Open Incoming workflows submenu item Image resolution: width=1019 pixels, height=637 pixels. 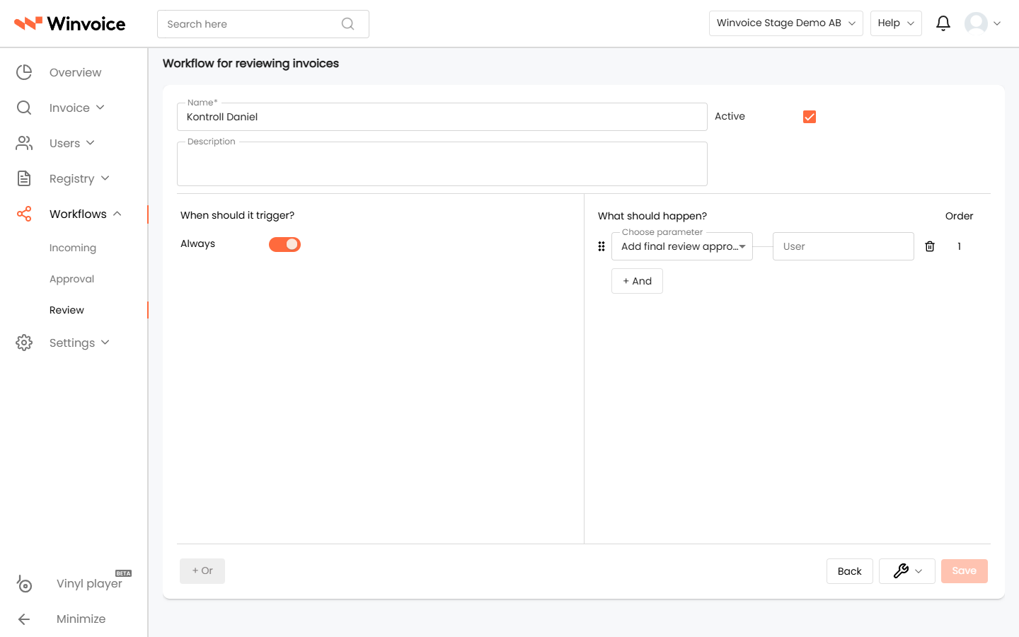tap(73, 248)
